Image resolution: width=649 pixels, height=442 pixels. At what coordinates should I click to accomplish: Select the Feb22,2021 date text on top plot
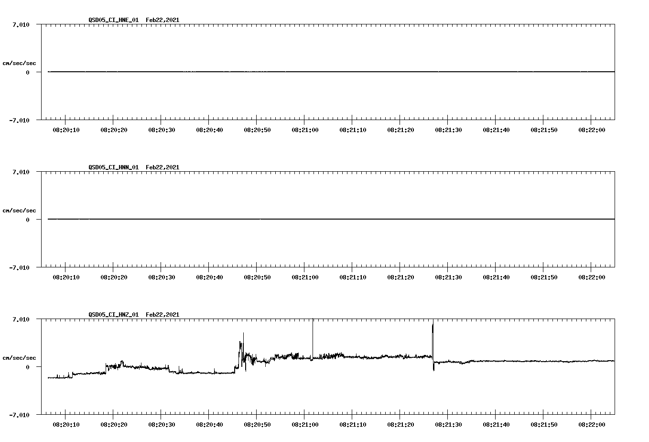point(162,21)
